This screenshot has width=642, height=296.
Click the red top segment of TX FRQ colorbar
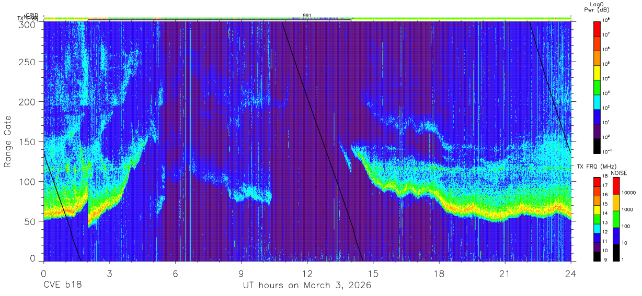click(x=597, y=182)
